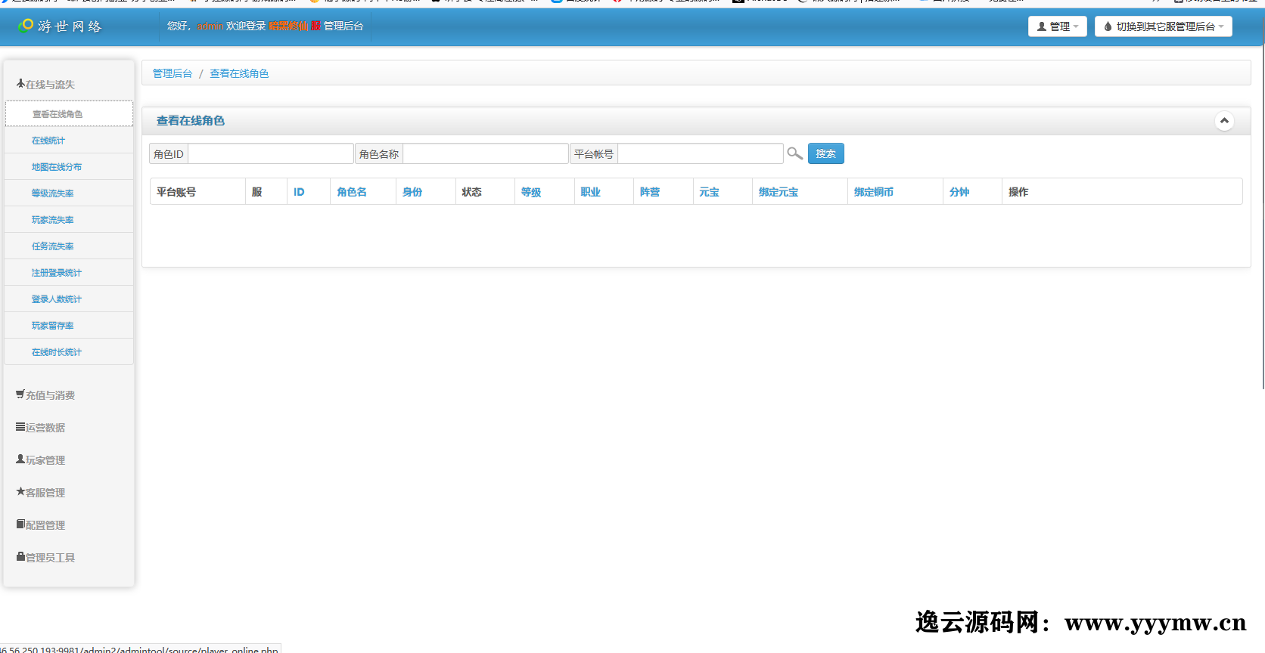Sort table by 绑定元宝 column
The width and height of the screenshot is (1265, 653).
(779, 192)
